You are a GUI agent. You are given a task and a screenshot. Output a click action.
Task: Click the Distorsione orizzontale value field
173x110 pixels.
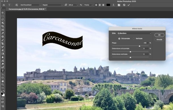click(146, 48)
